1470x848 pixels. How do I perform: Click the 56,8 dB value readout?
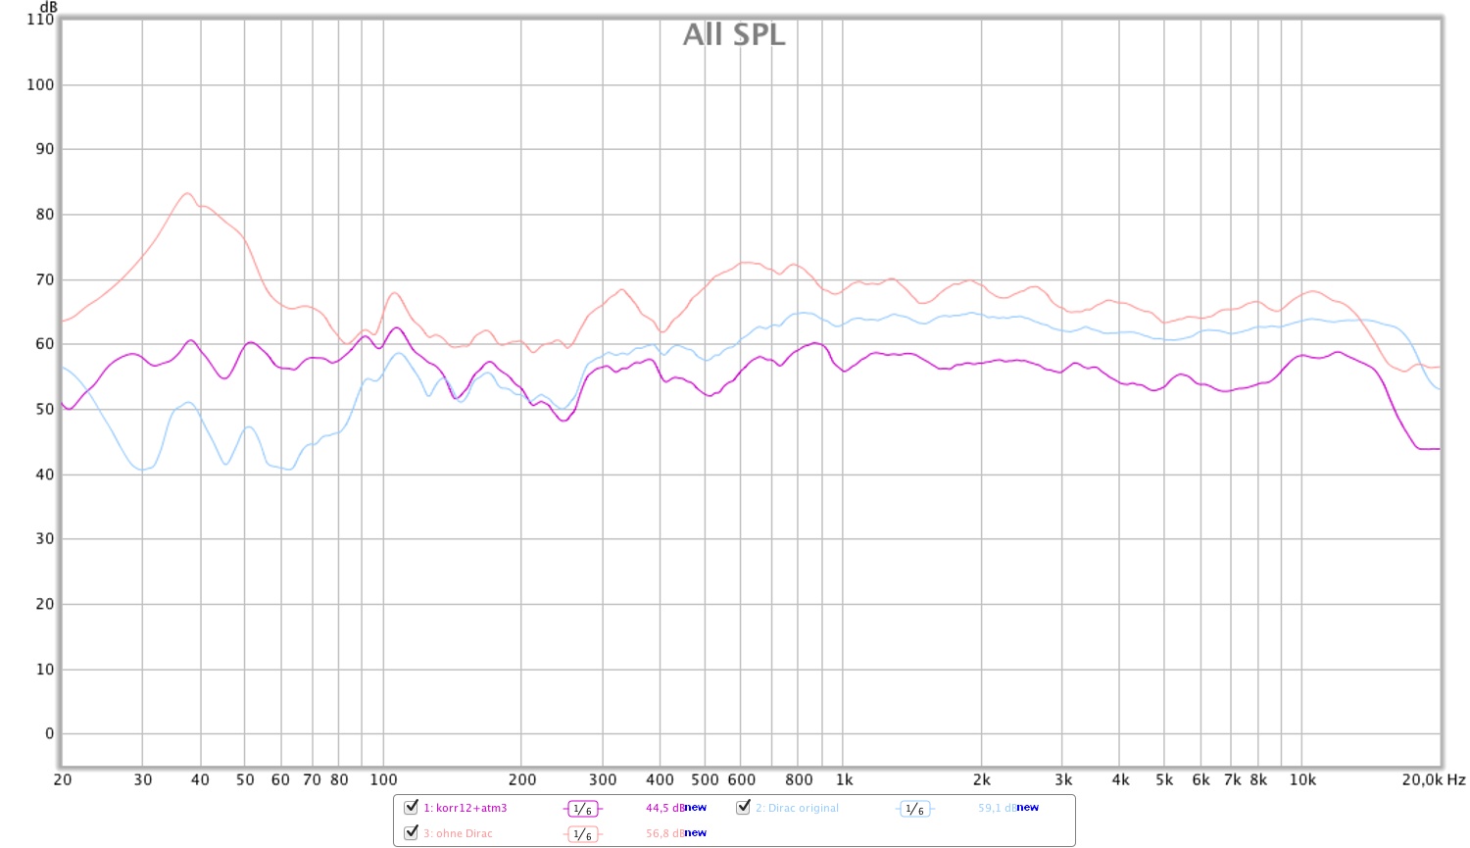coord(663,834)
